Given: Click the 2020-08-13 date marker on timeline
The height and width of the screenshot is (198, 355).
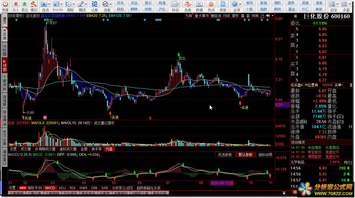Looking at the screenshot, I should pyautogui.click(x=222, y=183).
